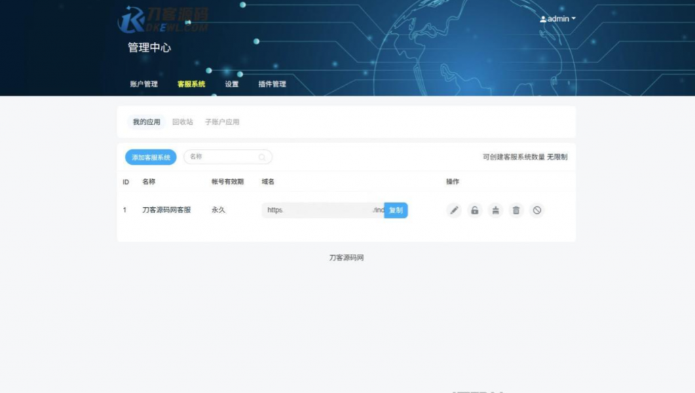This screenshot has height=393, width=695.
Task: Open the 设置 tab
Action: (x=231, y=84)
